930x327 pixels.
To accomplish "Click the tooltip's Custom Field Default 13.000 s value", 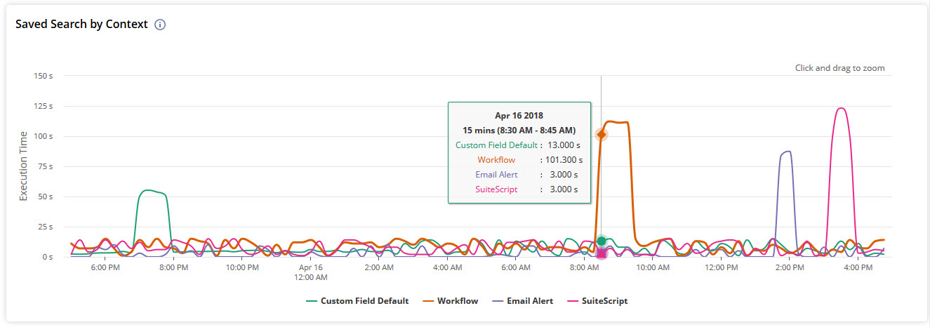I will 564,145.
